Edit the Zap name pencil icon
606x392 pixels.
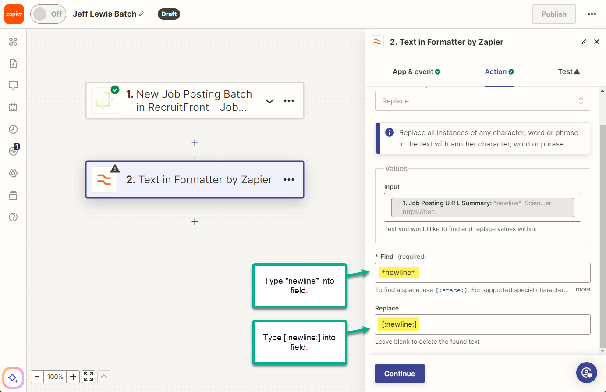[142, 14]
